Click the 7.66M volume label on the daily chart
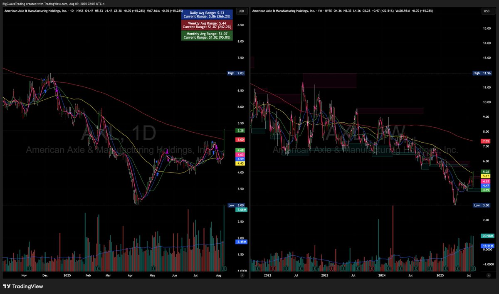 (241, 210)
